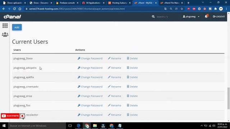Viewport: 230px width, 129px height.
Task: Delete user plugcewg_Dooo
Action: click(x=132, y=58)
